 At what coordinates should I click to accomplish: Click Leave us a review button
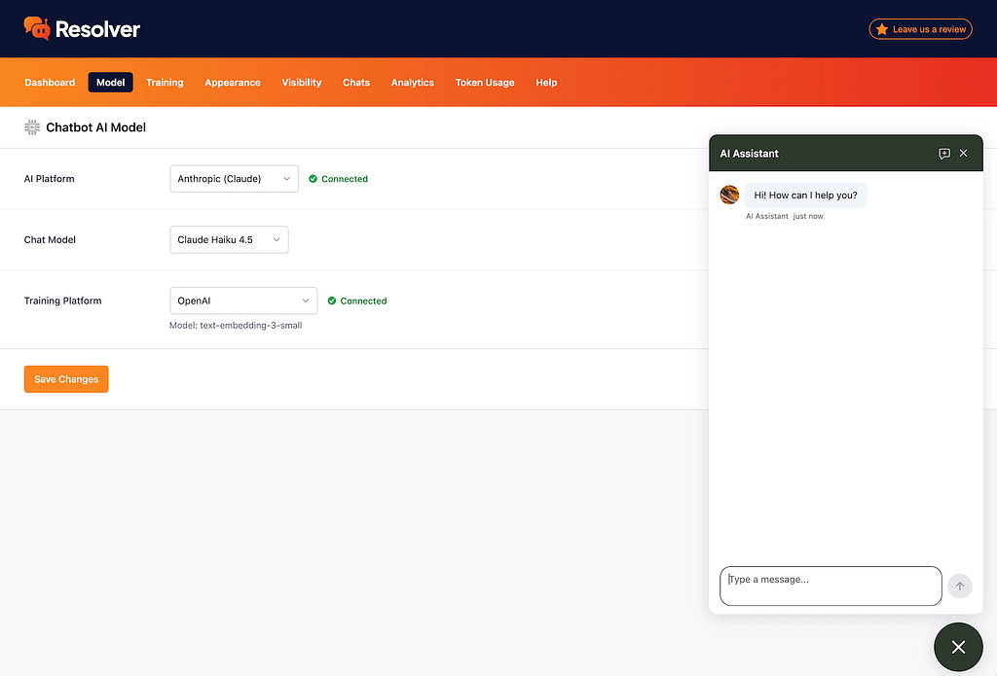pos(921,29)
